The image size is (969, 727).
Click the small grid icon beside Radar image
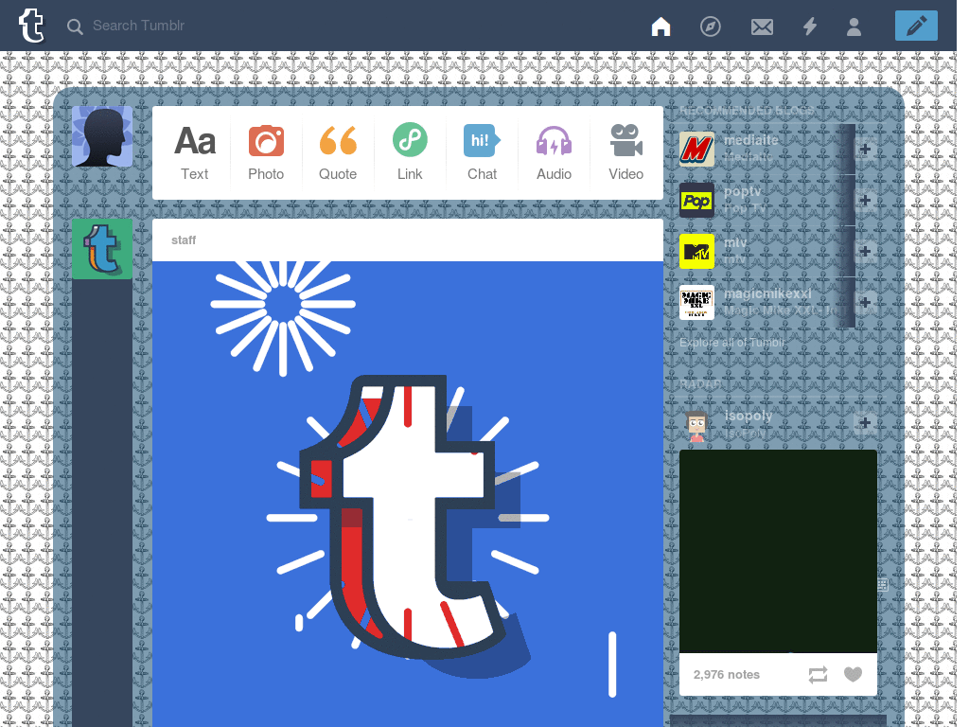[x=883, y=585]
